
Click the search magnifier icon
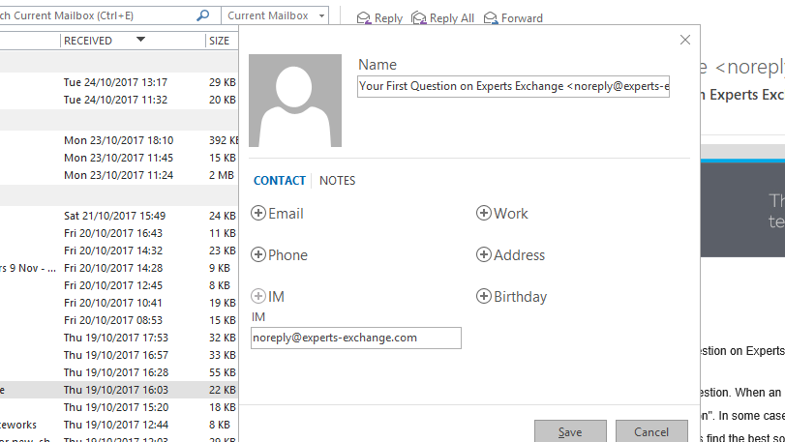(202, 15)
